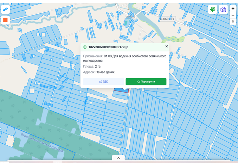Select the ruler measurement tool
The width and height of the screenshot is (238, 163).
click(5, 9)
